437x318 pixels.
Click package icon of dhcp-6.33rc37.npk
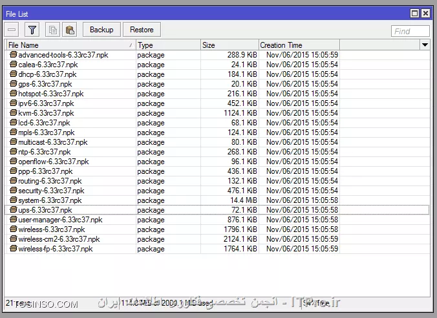click(13, 74)
